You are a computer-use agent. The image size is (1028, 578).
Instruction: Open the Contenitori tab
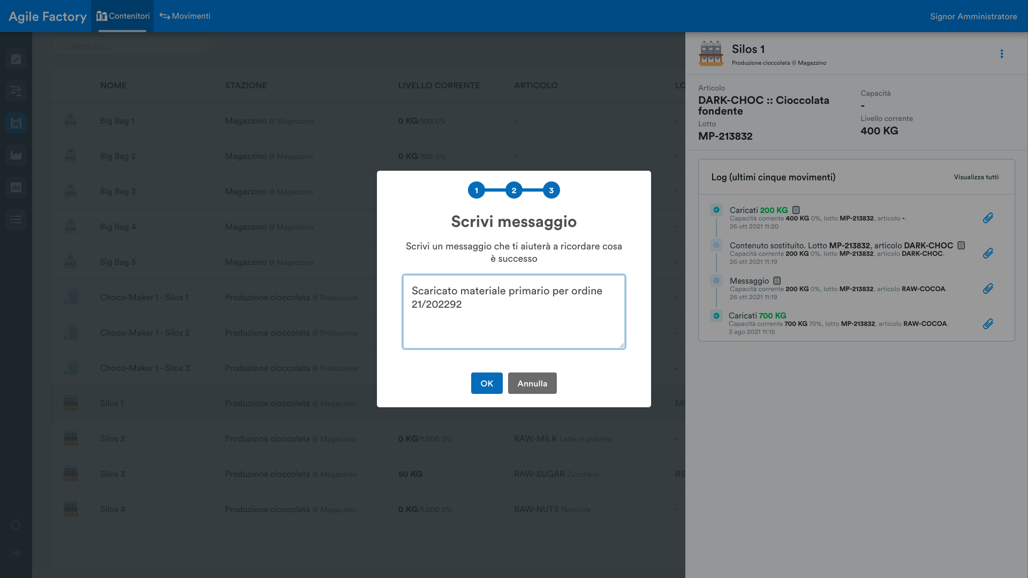click(x=123, y=16)
